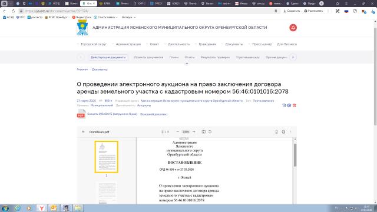Open Windows Start menu
The height and width of the screenshot is (212, 377).
(x=5, y=208)
